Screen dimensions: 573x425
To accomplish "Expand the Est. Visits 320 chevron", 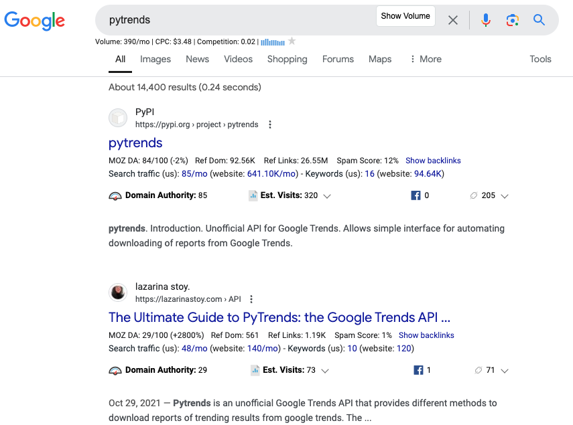I will 327,196.
